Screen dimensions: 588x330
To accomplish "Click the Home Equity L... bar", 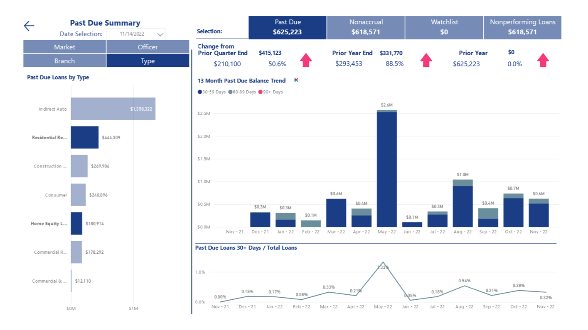I will pos(76,223).
